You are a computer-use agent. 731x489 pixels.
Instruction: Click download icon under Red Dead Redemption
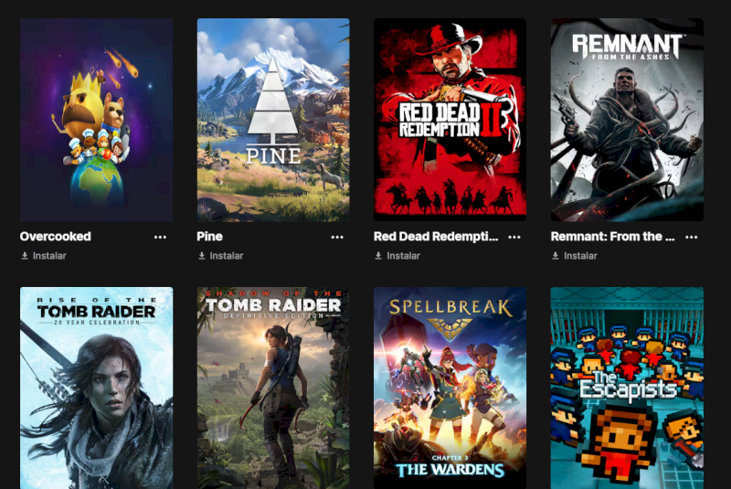(378, 255)
